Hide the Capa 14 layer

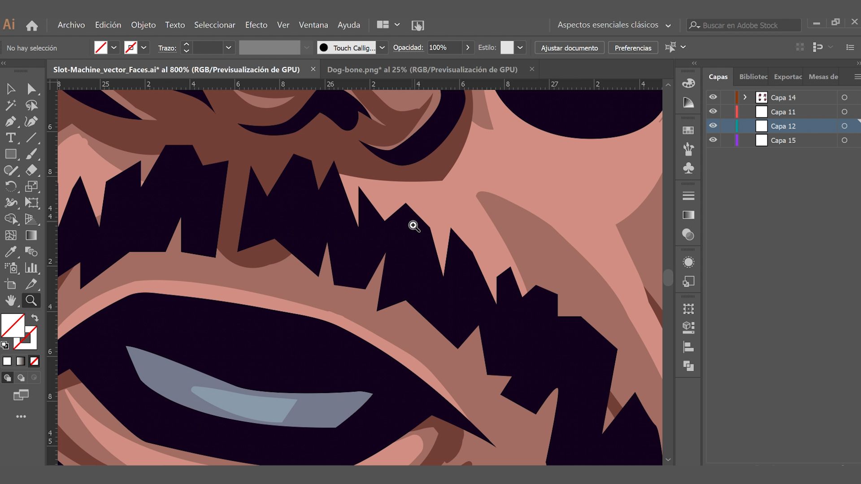713,97
